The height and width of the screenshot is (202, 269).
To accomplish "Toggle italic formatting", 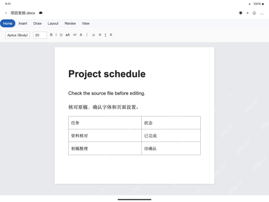I will (x=56, y=35).
